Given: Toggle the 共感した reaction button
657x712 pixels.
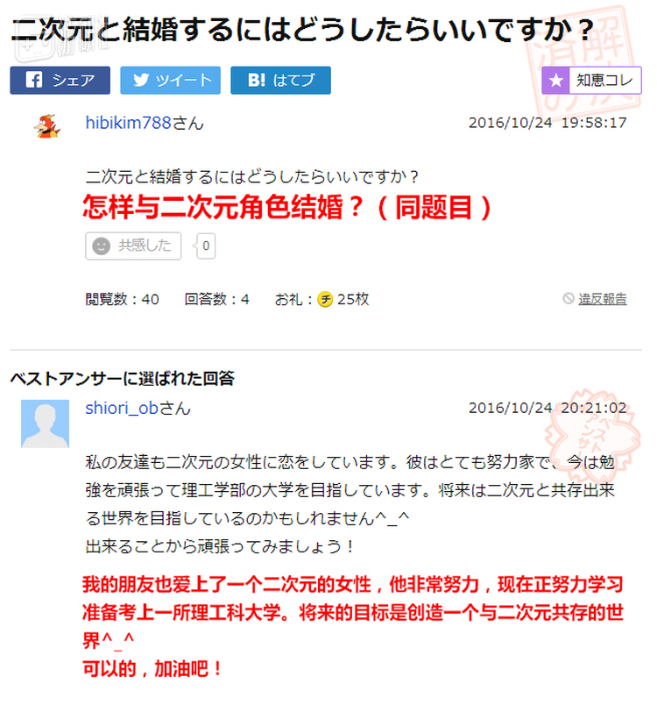Looking at the screenshot, I should click(x=133, y=246).
